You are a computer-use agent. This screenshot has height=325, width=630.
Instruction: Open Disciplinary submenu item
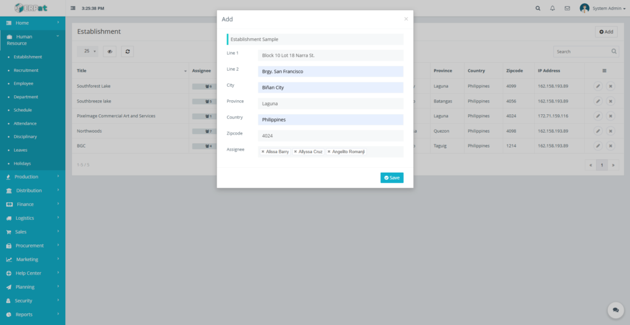[x=25, y=137]
